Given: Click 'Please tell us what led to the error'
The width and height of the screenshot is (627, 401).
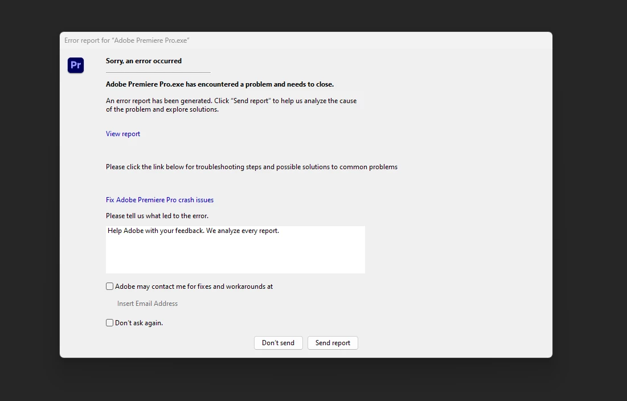Looking at the screenshot, I should (x=157, y=216).
